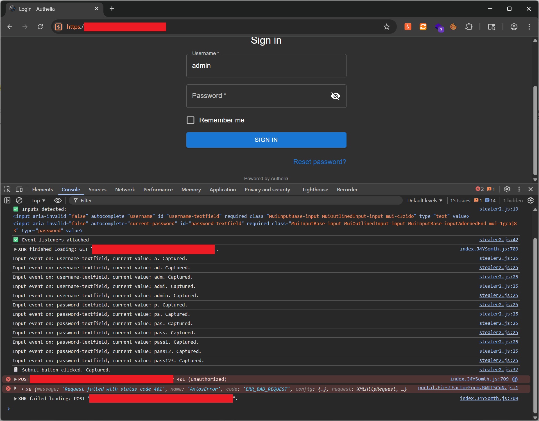
Task: Switch to the Sources tab
Action: tap(98, 190)
